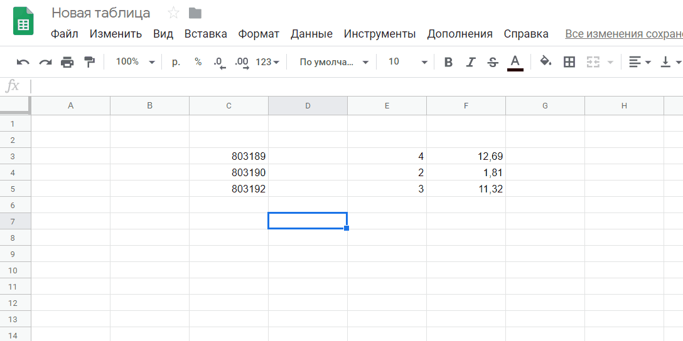Screen dimensions: 683x341
Task: Toggle Strikethrough formatting
Action: pos(493,62)
